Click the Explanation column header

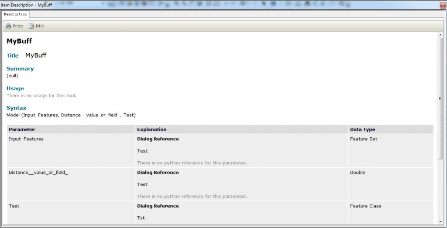151,129
